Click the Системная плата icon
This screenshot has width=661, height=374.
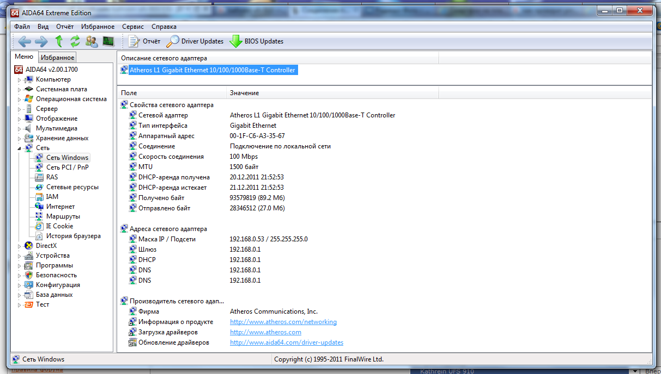29,89
